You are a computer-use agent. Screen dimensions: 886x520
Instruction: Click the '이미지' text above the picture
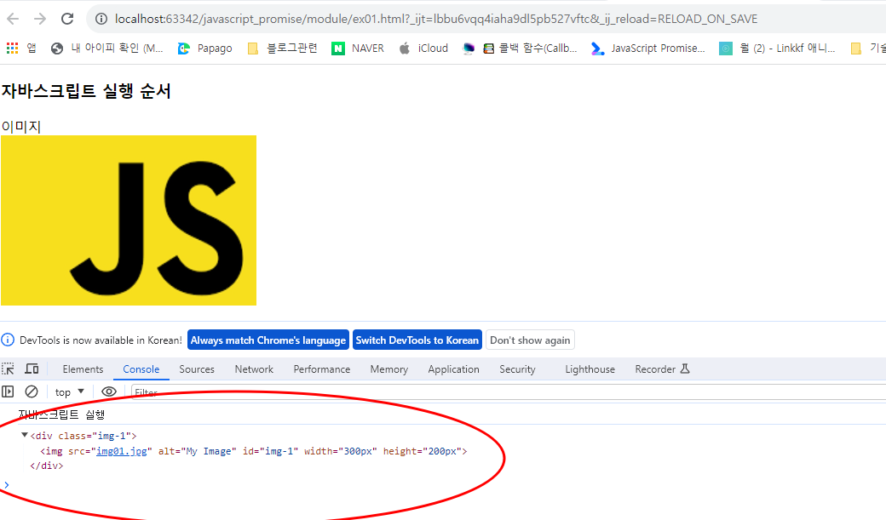tap(21, 127)
